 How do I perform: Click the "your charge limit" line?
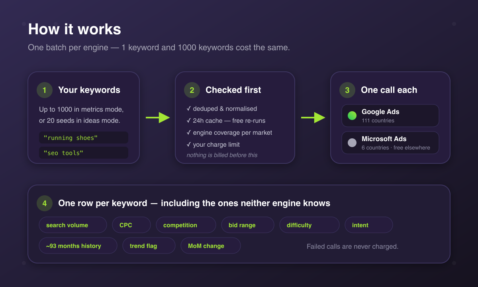pos(213,144)
